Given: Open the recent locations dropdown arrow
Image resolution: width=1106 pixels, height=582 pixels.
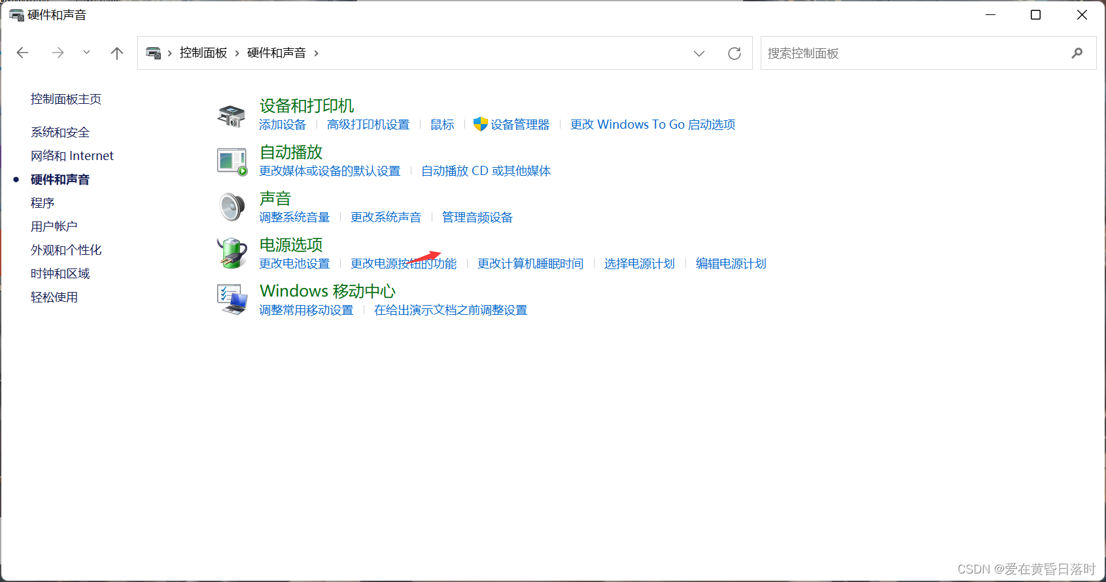Looking at the screenshot, I should (86, 53).
